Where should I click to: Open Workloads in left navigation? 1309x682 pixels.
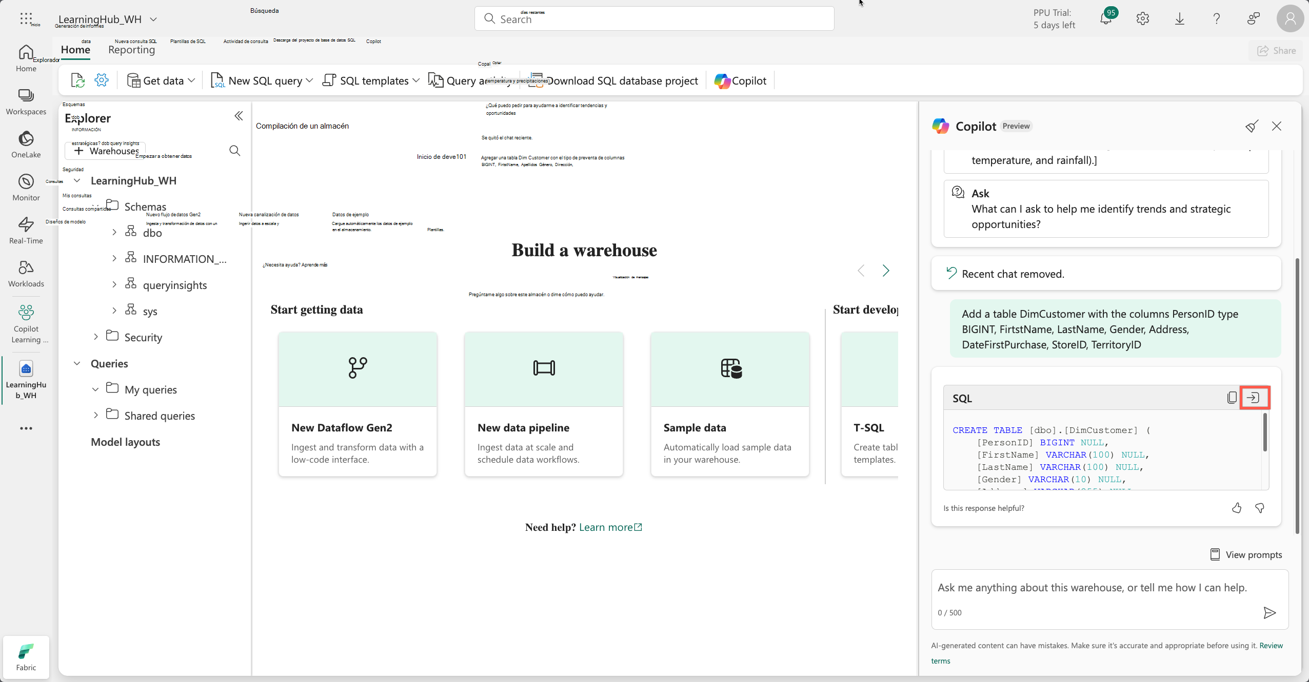26,274
